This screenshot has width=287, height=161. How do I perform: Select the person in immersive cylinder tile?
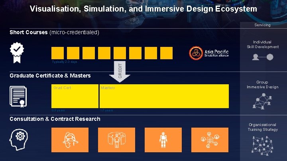click(116, 140)
